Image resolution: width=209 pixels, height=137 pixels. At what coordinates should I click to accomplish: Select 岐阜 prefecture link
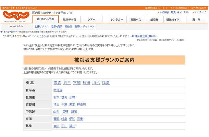[x=64, y=119]
